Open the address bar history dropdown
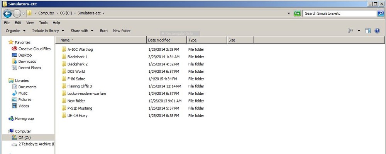The width and height of the screenshot is (386, 154). click(289, 13)
